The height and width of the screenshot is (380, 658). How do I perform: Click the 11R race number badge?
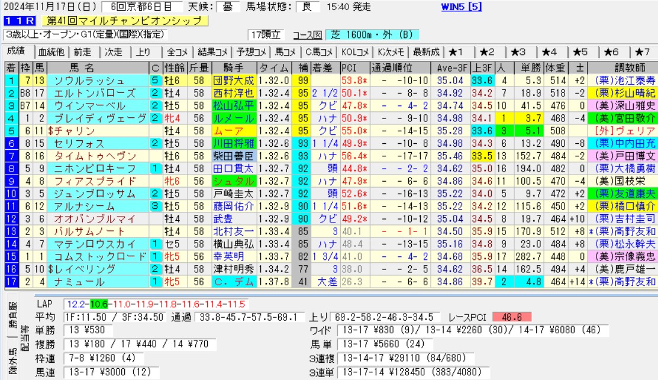point(12,21)
